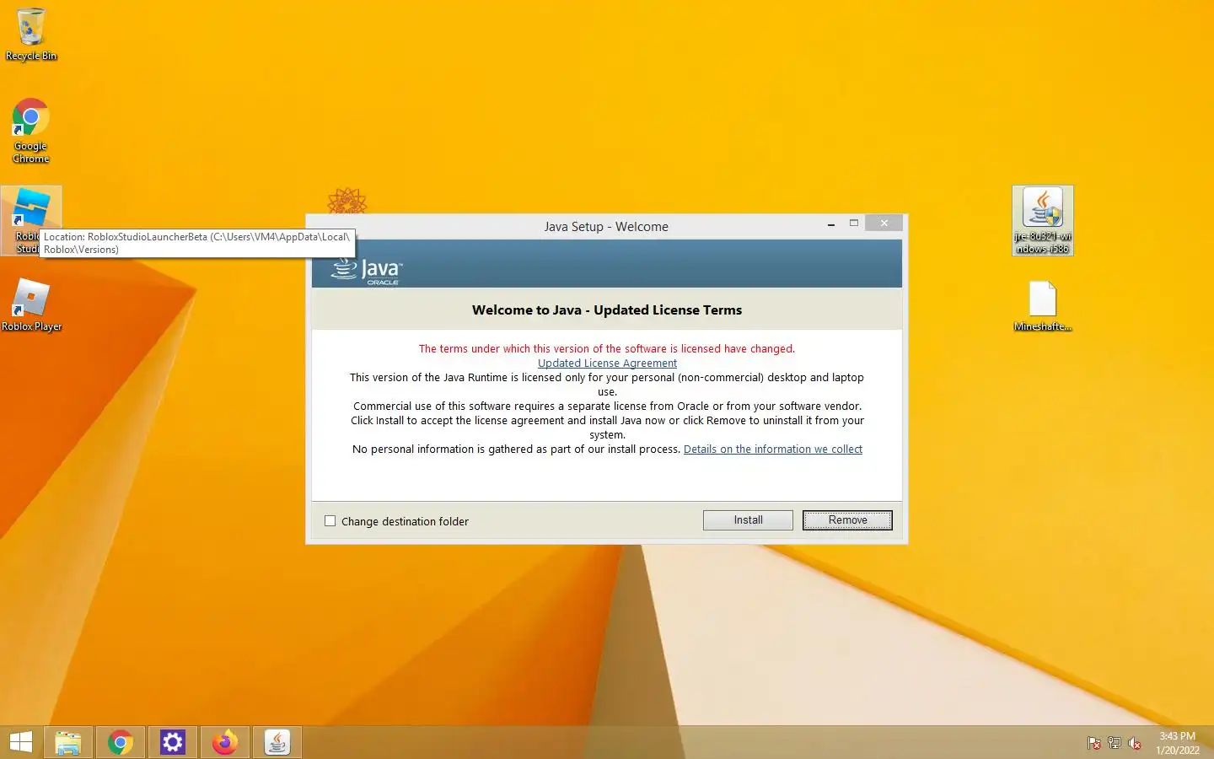Select the Google Chrome desktop shortcut
This screenshot has width=1214, height=759.
point(31,131)
